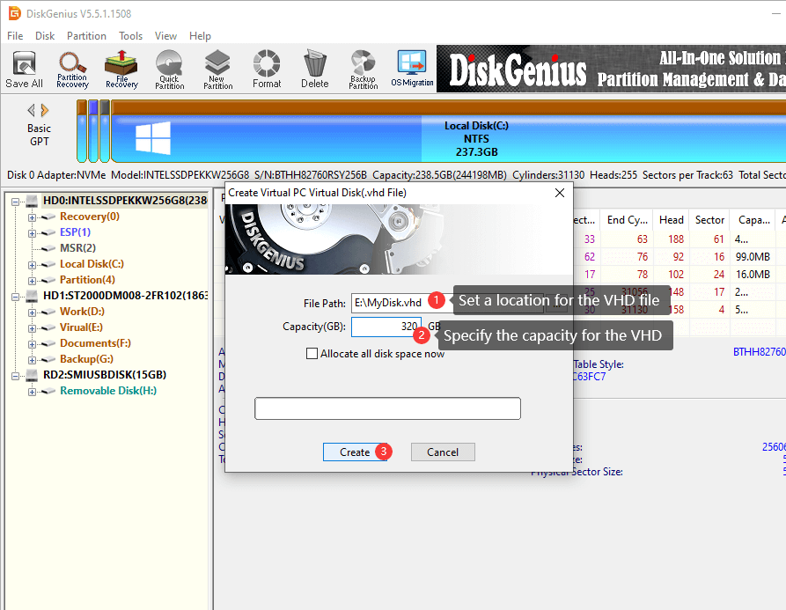This screenshot has width=786, height=610.
Task: Click the Save All toolbar icon
Action: point(24,70)
